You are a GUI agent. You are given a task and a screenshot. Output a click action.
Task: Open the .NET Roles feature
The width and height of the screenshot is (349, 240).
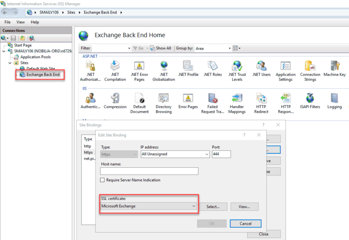(213, 69)
